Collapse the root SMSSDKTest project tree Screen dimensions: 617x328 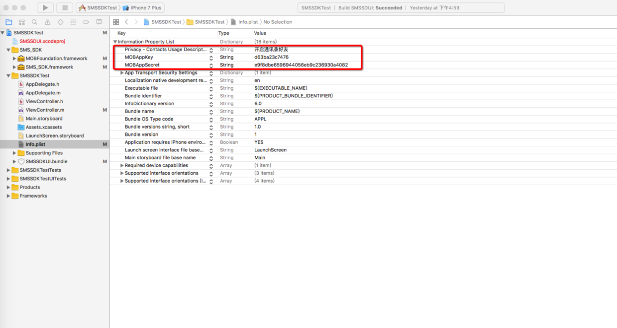point(3,33)
